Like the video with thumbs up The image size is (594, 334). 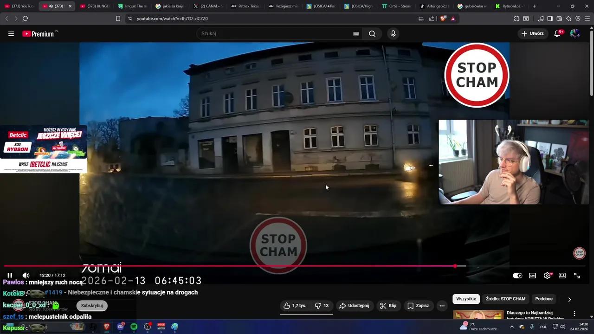295,306
